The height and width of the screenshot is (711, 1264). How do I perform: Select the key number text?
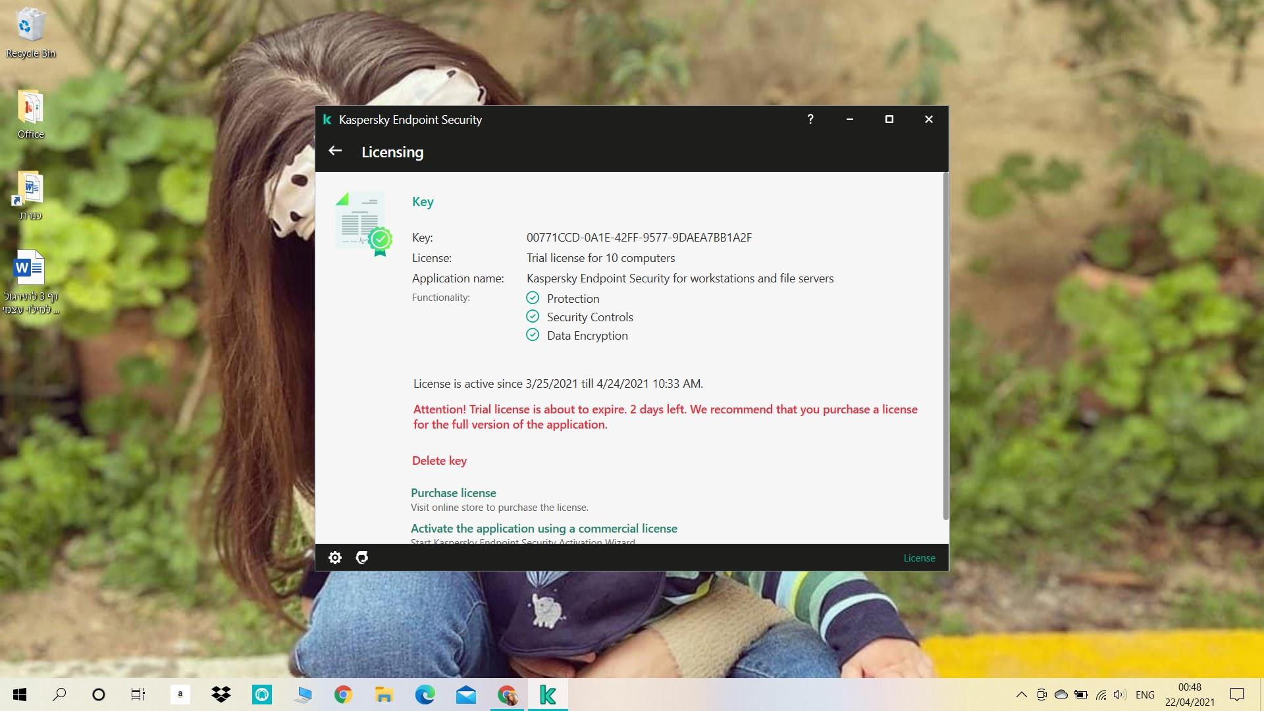639,238
